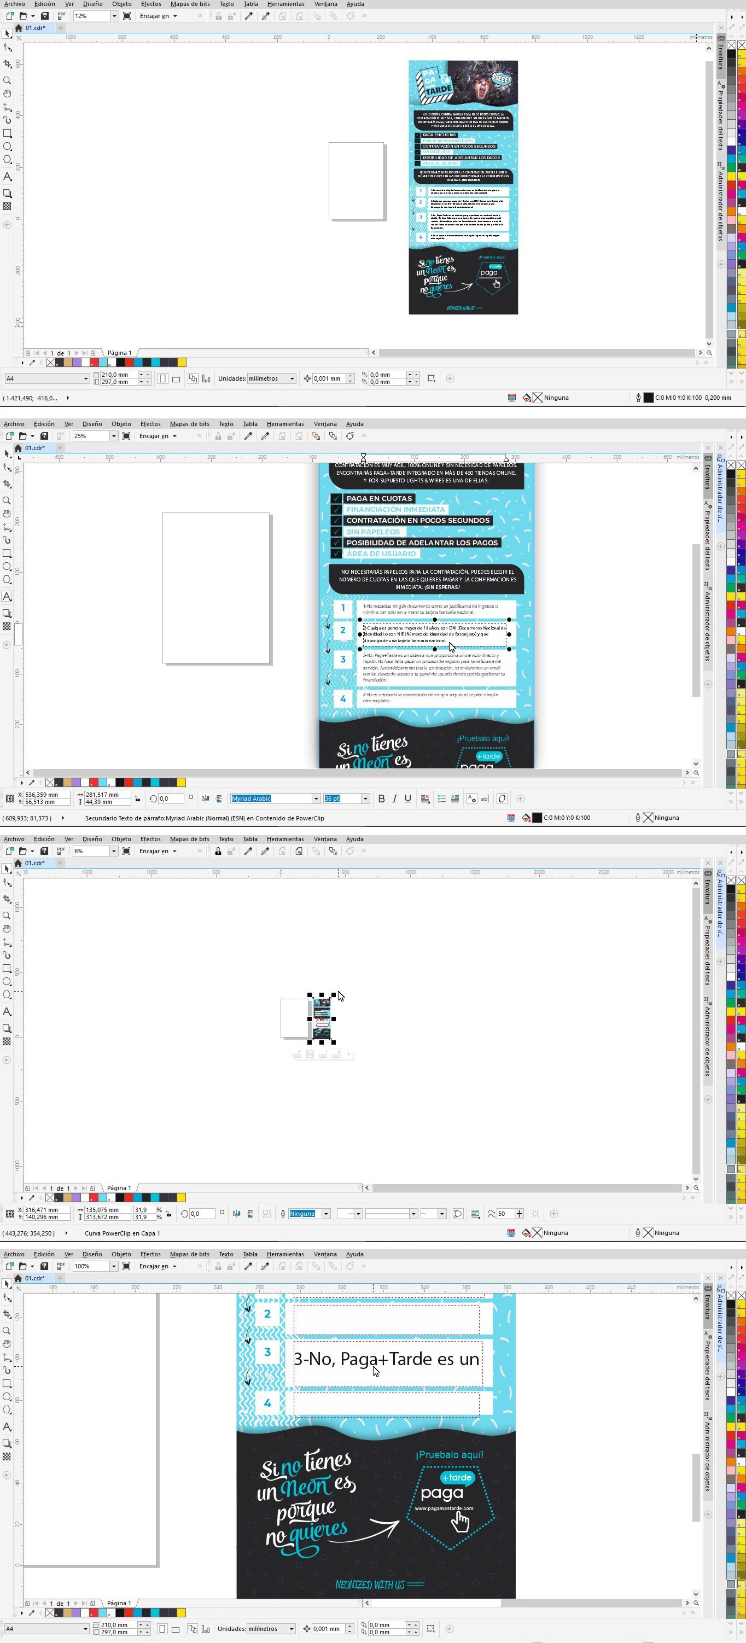Click the Text tool in the 25% zoom window
Image resolution: width=746 pixels, height=1643 pixels.
(7, 596)
